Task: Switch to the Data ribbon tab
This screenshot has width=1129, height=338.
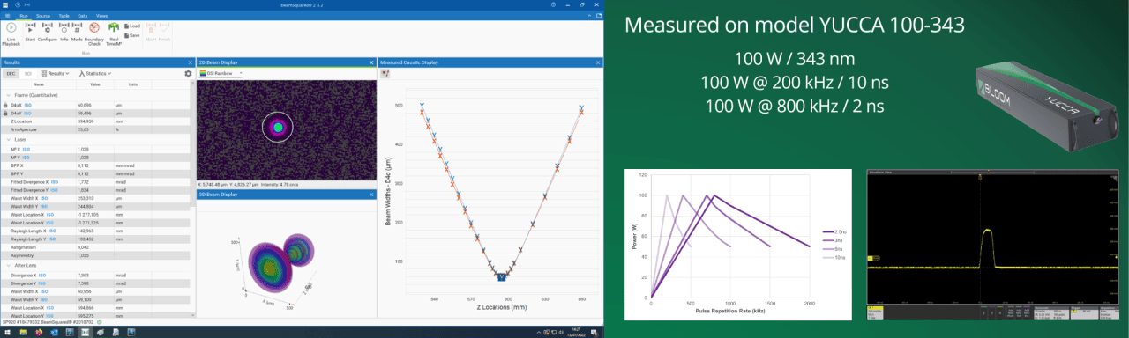Action: pyautogui.click(x=83, y=15)
